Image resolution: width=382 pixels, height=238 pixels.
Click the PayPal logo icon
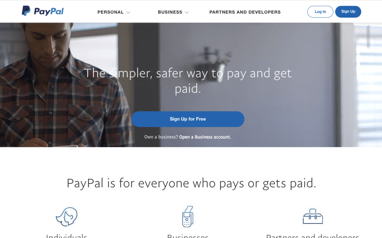tap(26, 11)
